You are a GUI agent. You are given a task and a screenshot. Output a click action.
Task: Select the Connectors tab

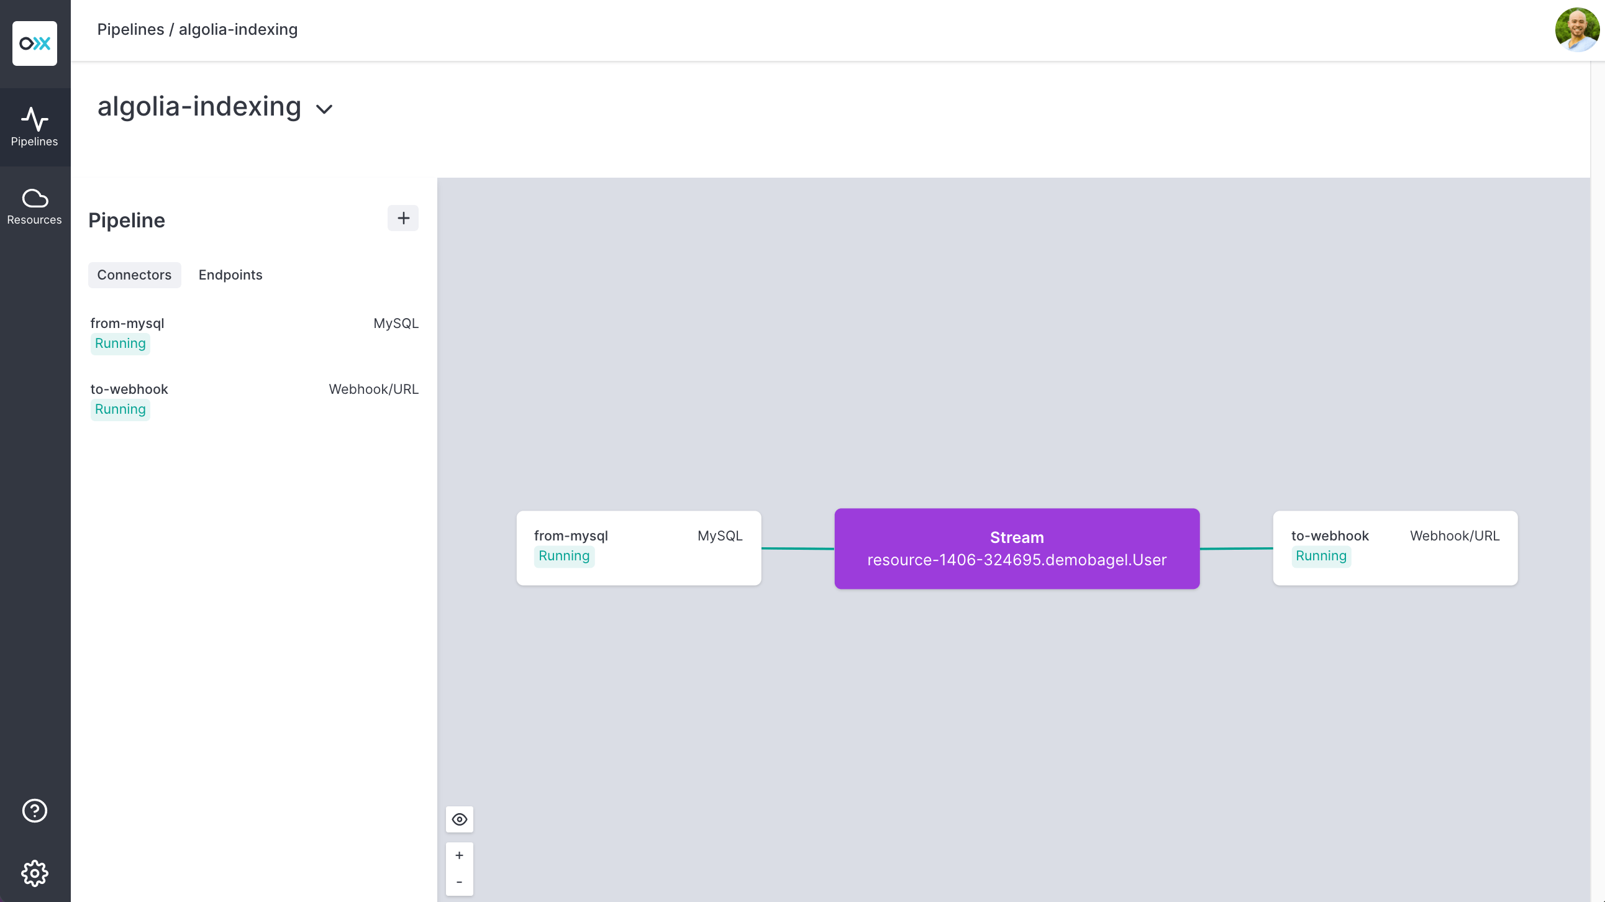tap(134, 275)
